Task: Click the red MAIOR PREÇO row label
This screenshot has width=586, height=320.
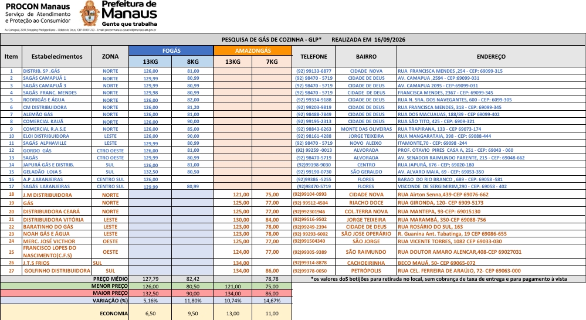Action: (x=110, y=293)
